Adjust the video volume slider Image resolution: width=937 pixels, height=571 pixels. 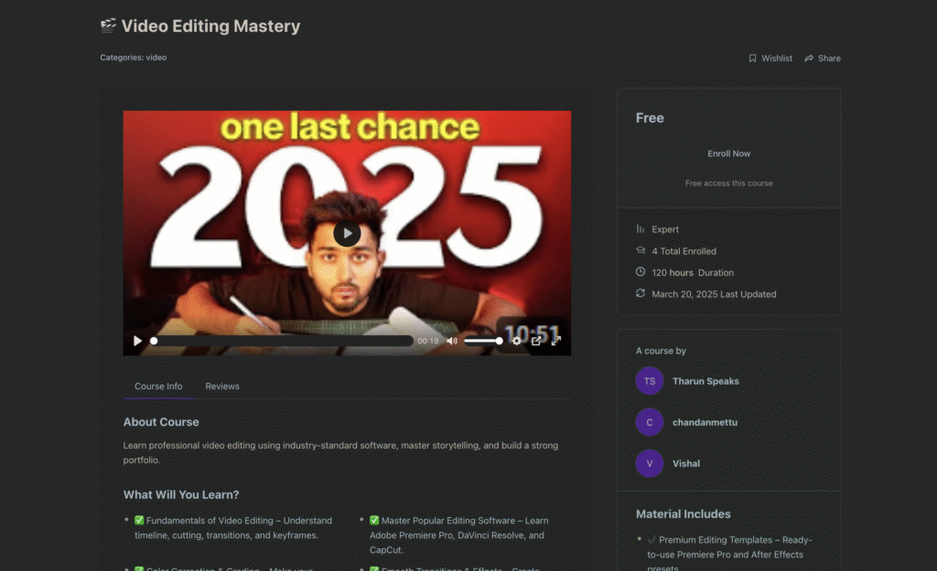(482, 341)
